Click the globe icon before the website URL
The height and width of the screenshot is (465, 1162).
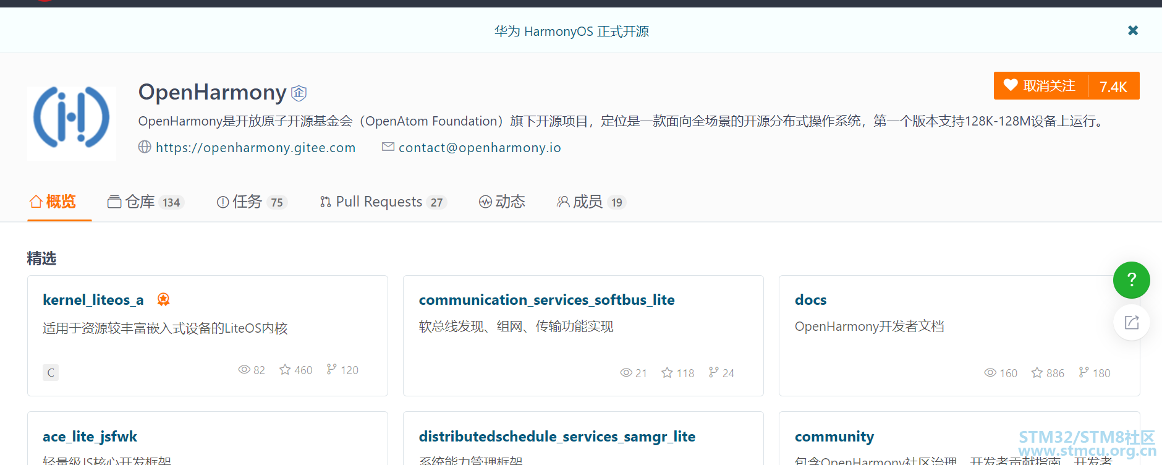145,147
